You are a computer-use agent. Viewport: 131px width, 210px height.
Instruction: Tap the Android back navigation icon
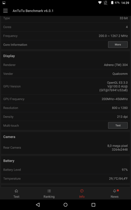point(38,205)
